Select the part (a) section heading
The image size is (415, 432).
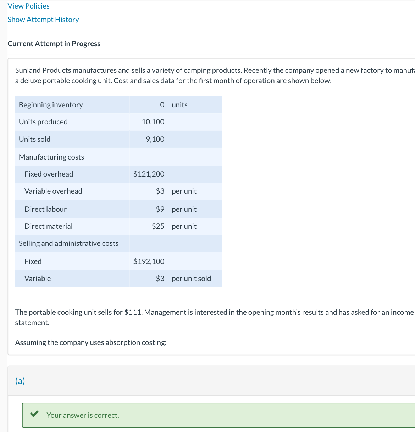coord(20,381)
